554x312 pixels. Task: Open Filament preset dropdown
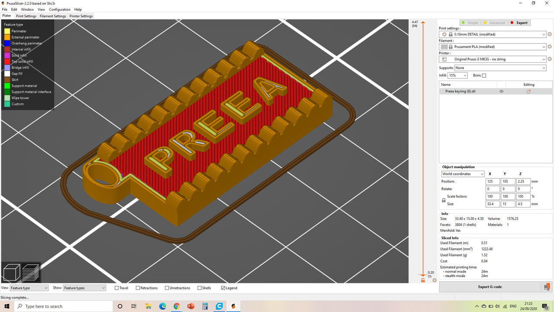tap(493, 47)
